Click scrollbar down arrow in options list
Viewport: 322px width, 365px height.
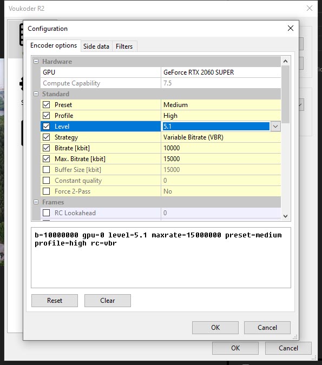pos(285,216)
